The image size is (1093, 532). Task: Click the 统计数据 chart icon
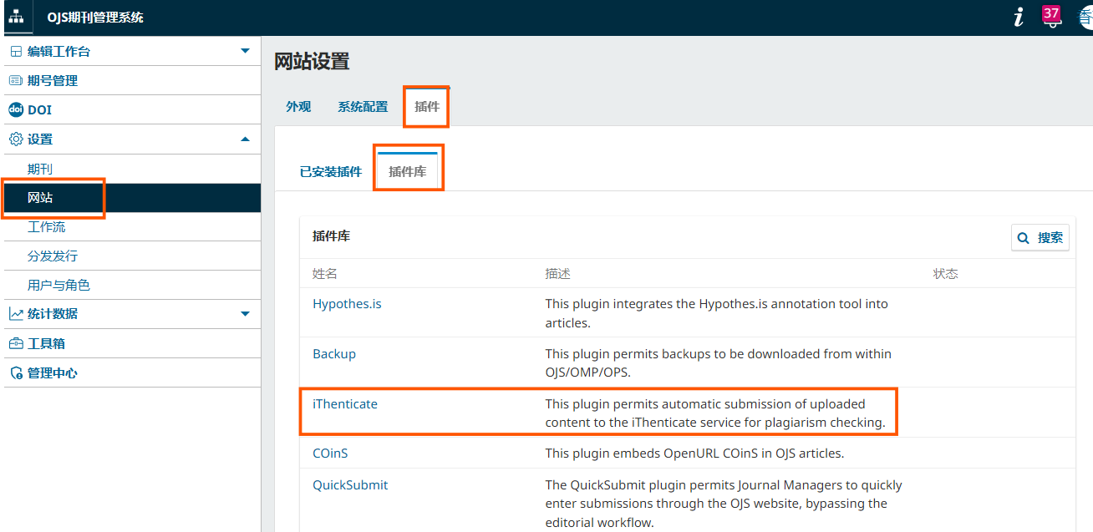(16, 314)
